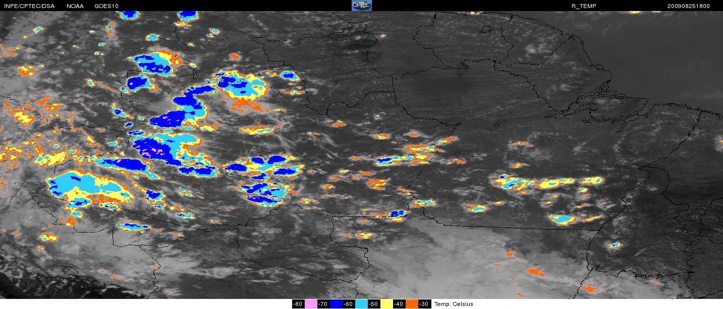Click the GOES10 satellite label
This screenshot has height=309, width=723.
[106, 6]
